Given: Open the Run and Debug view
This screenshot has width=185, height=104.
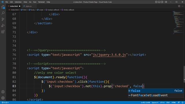Looking at the screenshot, I should (x=3, y=25).
